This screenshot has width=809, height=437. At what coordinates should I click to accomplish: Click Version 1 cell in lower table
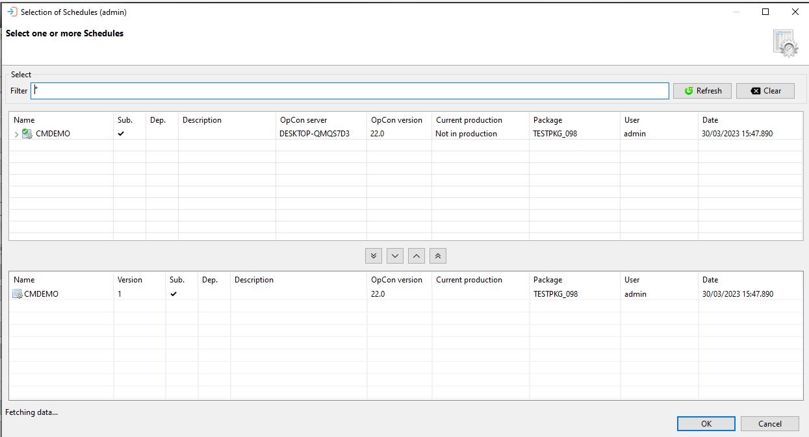(120, 294)
